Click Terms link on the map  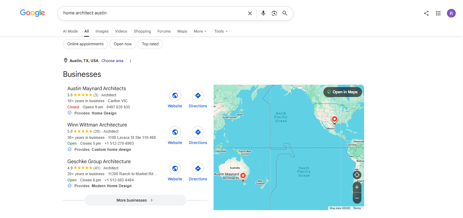click(357, 208)
